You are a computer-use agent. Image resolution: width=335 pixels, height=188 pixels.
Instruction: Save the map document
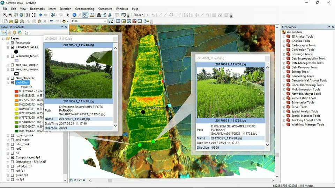click(16, 21)
